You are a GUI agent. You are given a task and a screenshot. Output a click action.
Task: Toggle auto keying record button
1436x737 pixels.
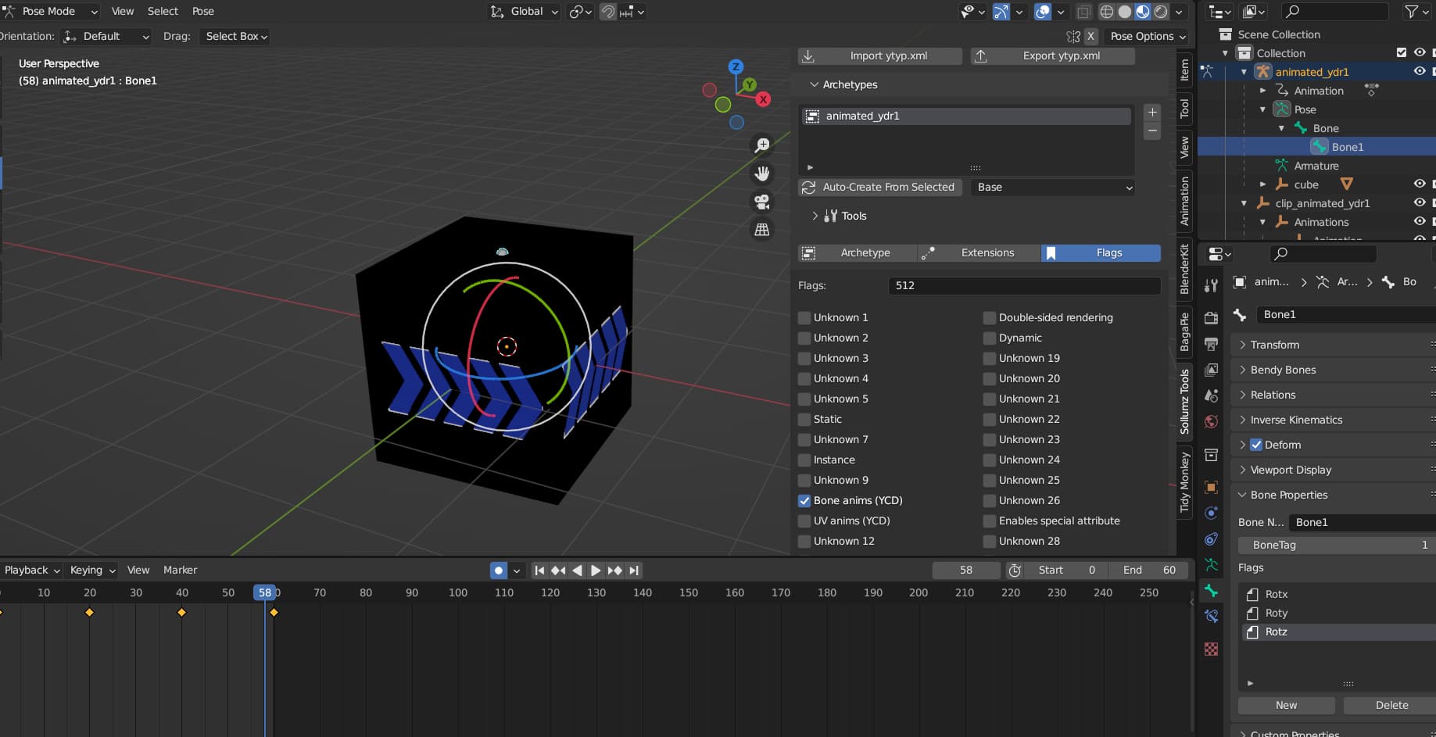coord(498,571)
